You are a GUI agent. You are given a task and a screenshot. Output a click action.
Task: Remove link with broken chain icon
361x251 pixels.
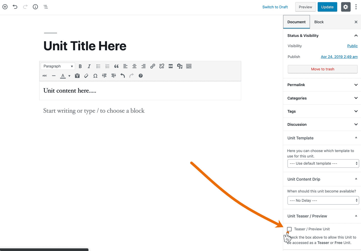click(x=162, y=66)
